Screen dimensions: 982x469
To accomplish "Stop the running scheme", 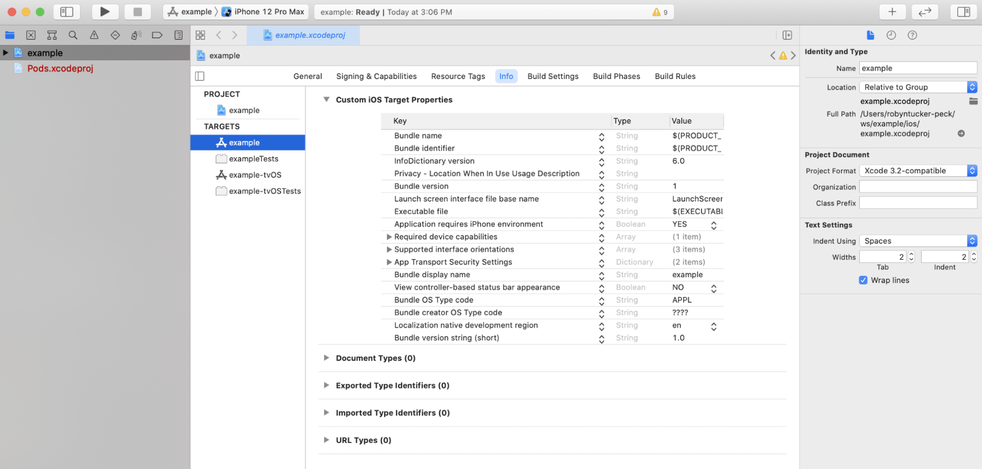I will 138,12.
